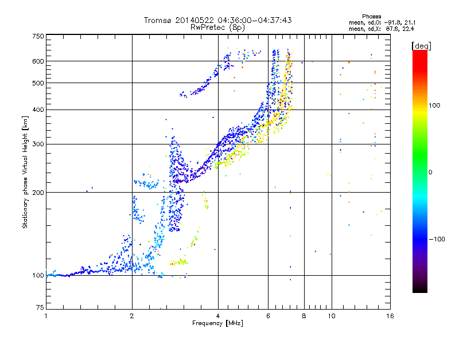Click the x-axis tick label '8'
Image resolution: width=459 pixels, height=344 pixels.
pyautogui.click(x=304, y=316)
